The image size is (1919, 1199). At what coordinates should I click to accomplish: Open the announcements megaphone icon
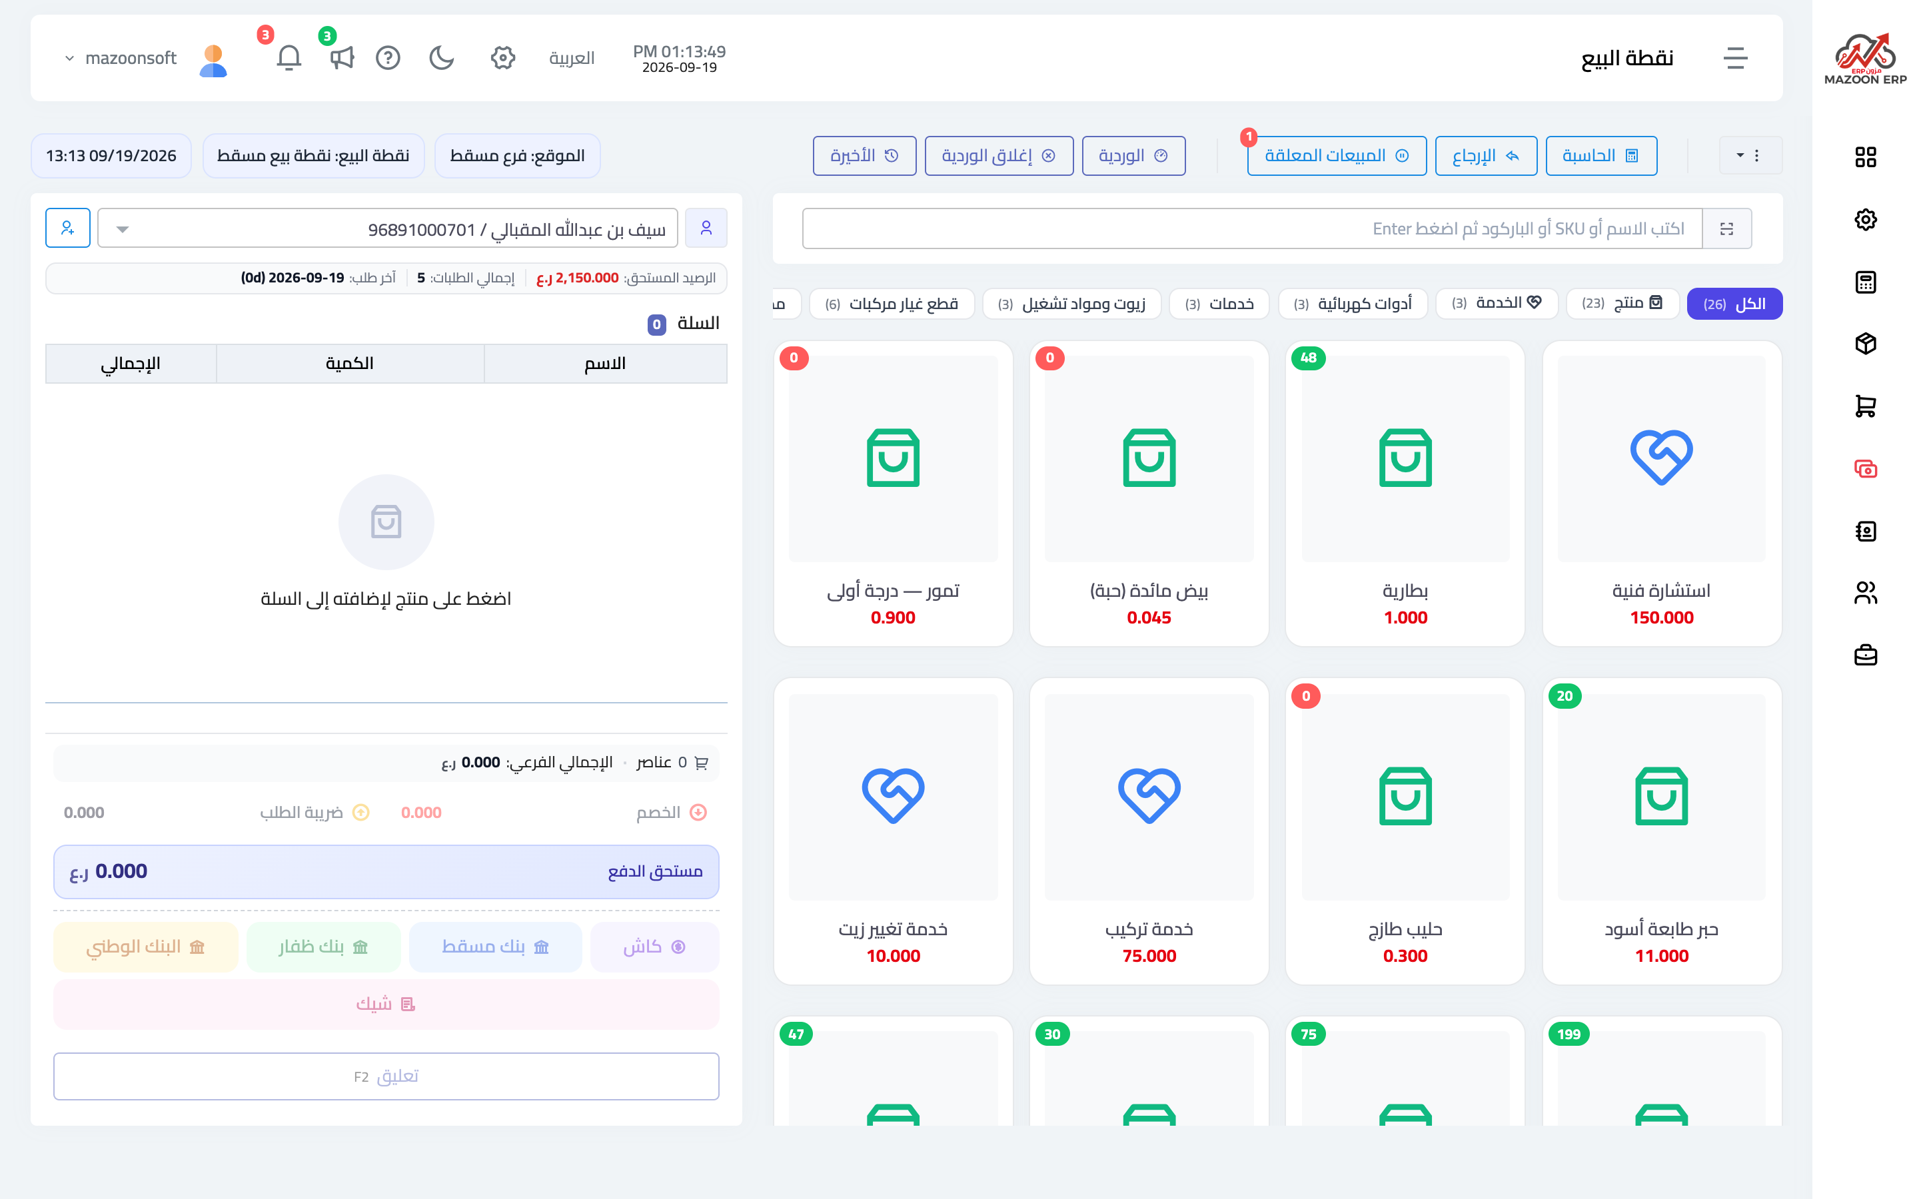point(342,58)
